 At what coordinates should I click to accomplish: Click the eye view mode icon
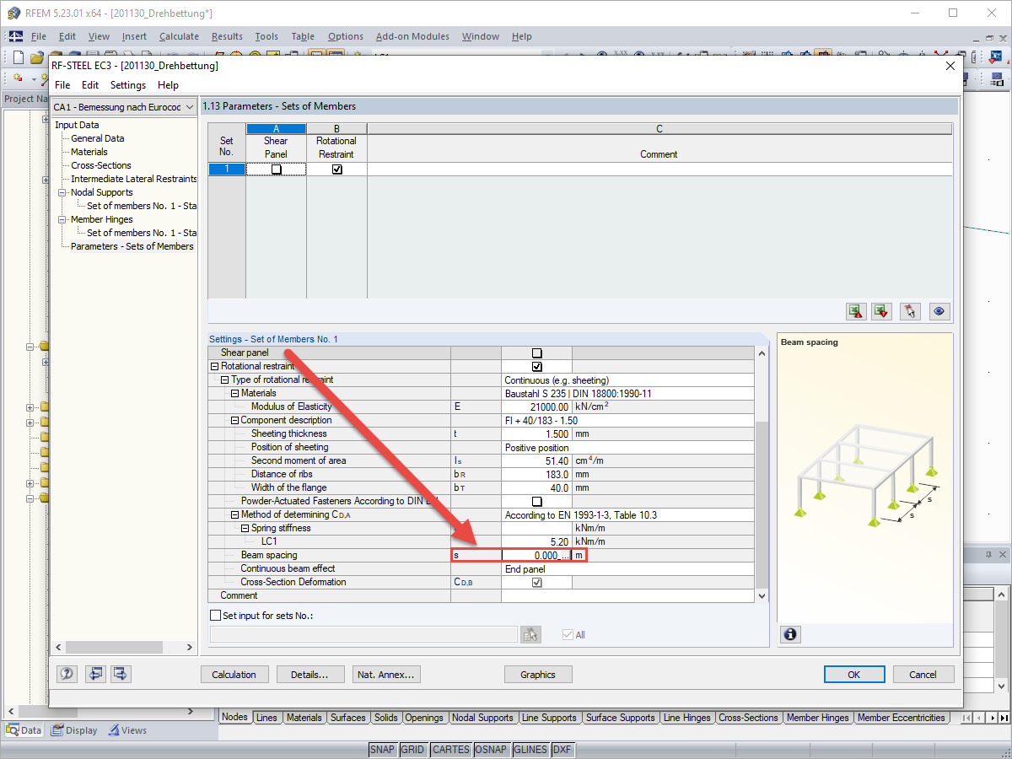[x=939, y=311]
